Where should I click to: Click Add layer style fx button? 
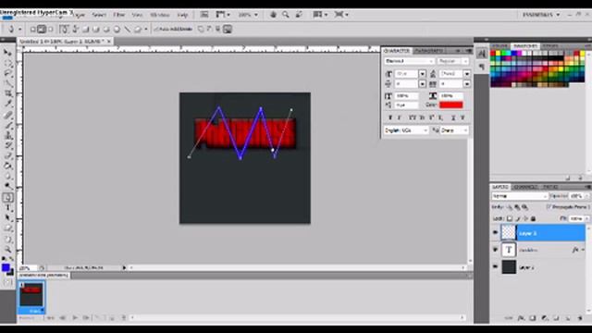pos(521,318)
